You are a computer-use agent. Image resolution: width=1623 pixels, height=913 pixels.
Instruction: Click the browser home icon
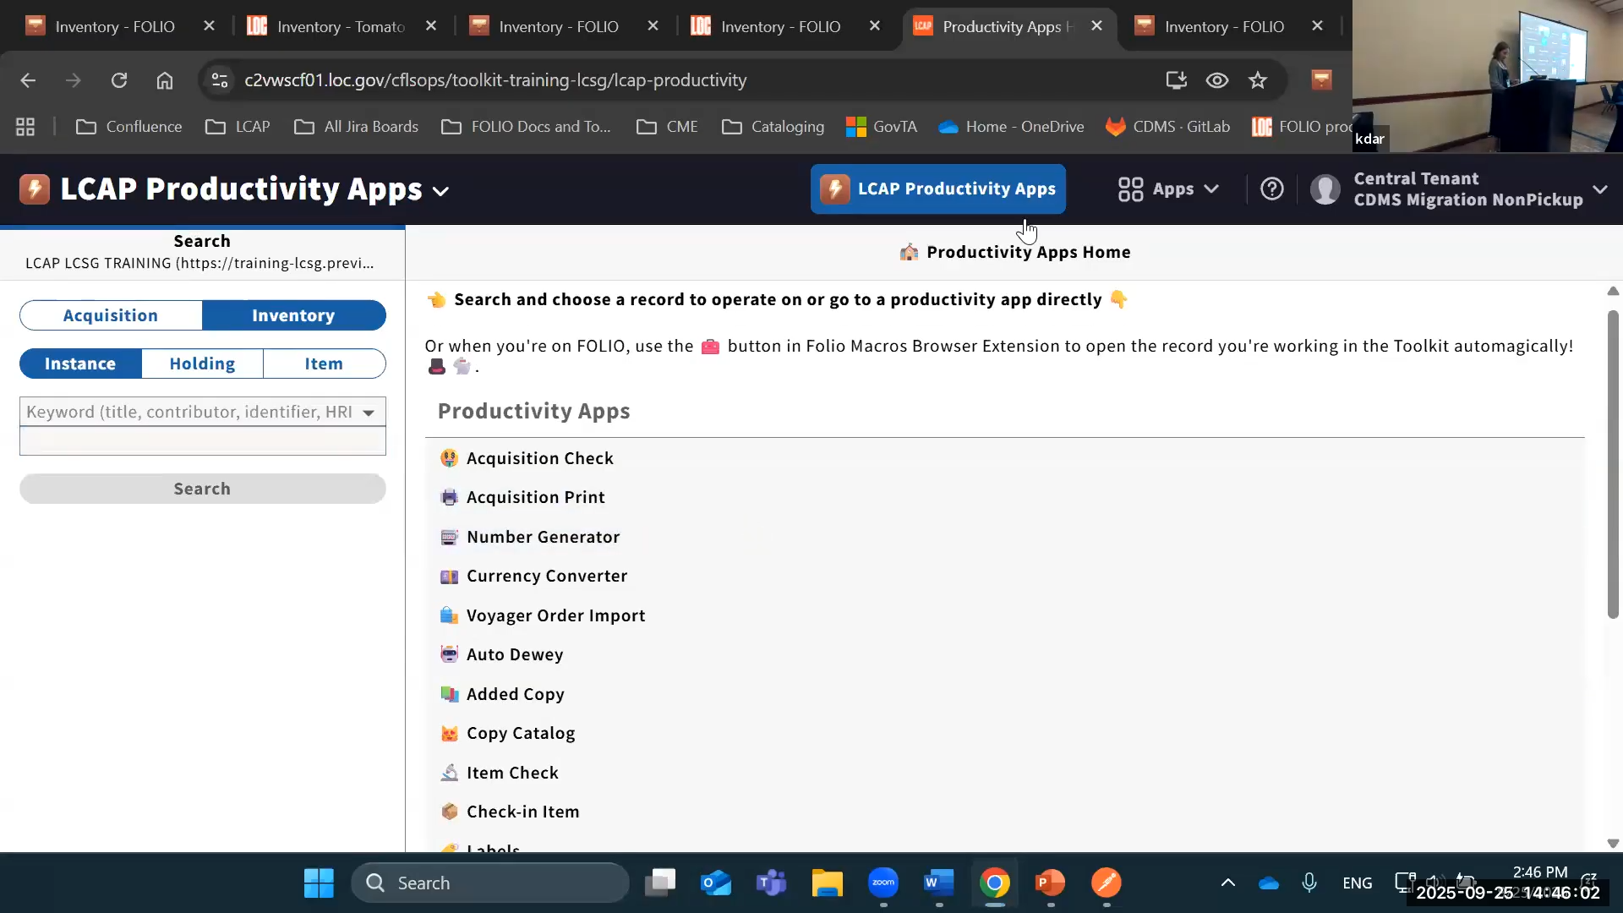(x=165, y=80)
